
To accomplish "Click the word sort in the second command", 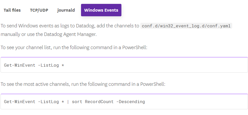I will point(77,102).
